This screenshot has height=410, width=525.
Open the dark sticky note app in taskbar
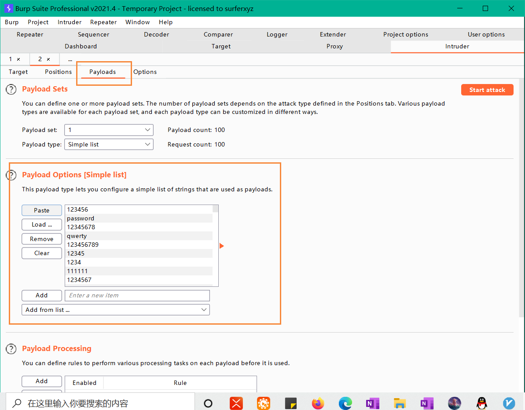point(291,403)
